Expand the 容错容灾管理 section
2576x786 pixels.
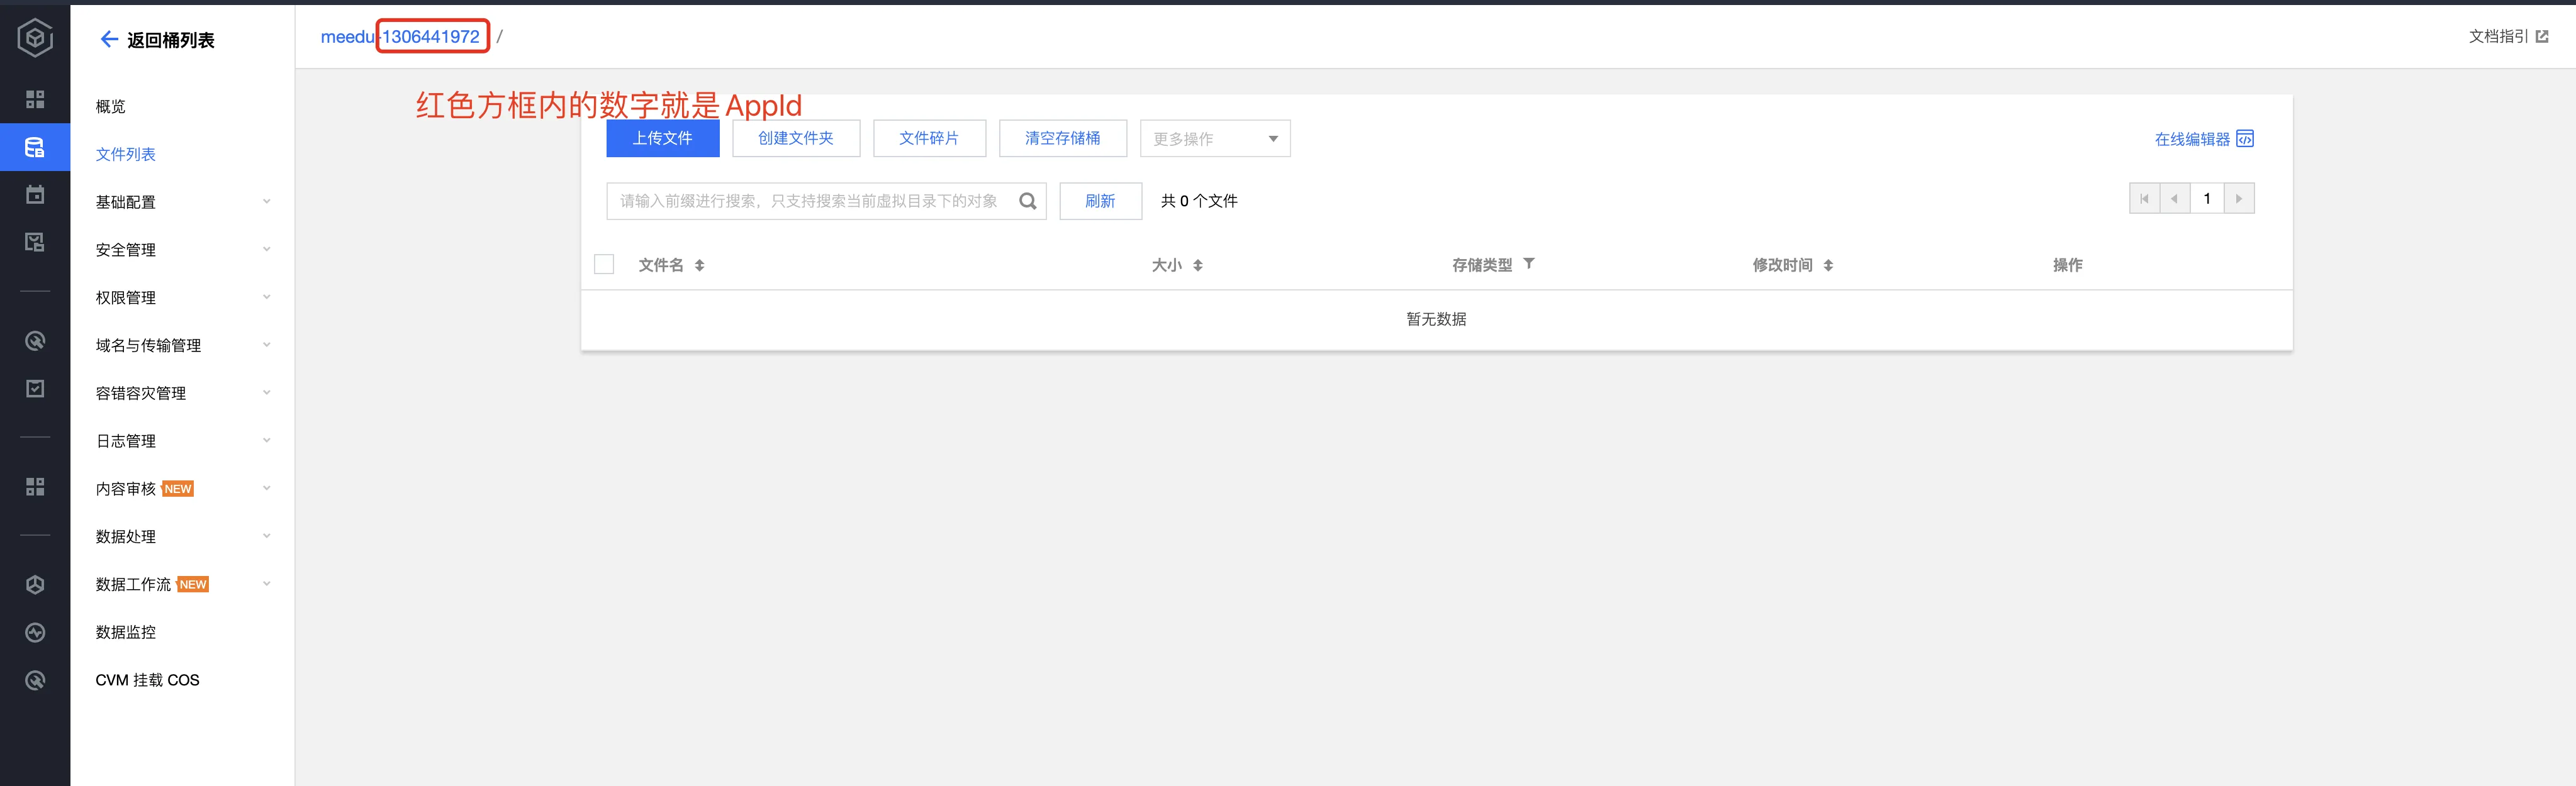[x=183, y=394]
